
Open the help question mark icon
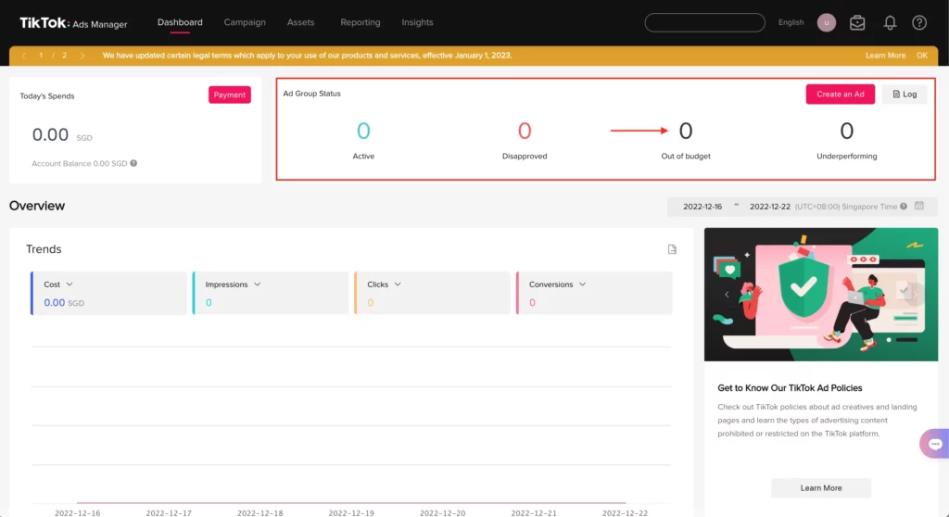(x=919, y=22)
